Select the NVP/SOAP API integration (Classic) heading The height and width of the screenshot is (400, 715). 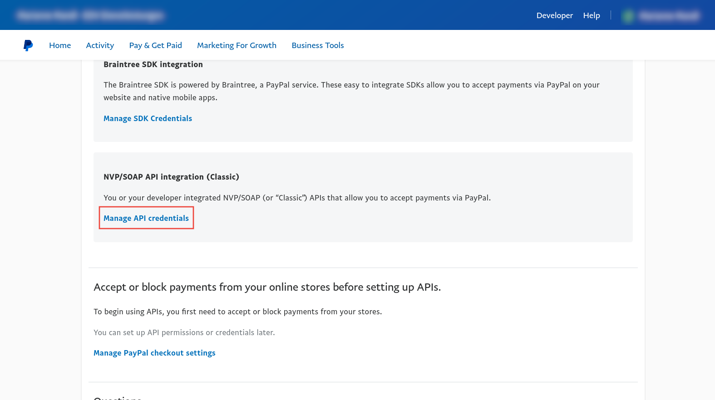click(171, 177)
